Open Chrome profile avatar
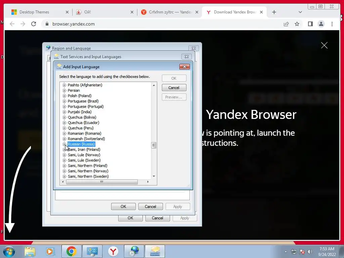This screenshot has height=258, width=344. (321, 24)
